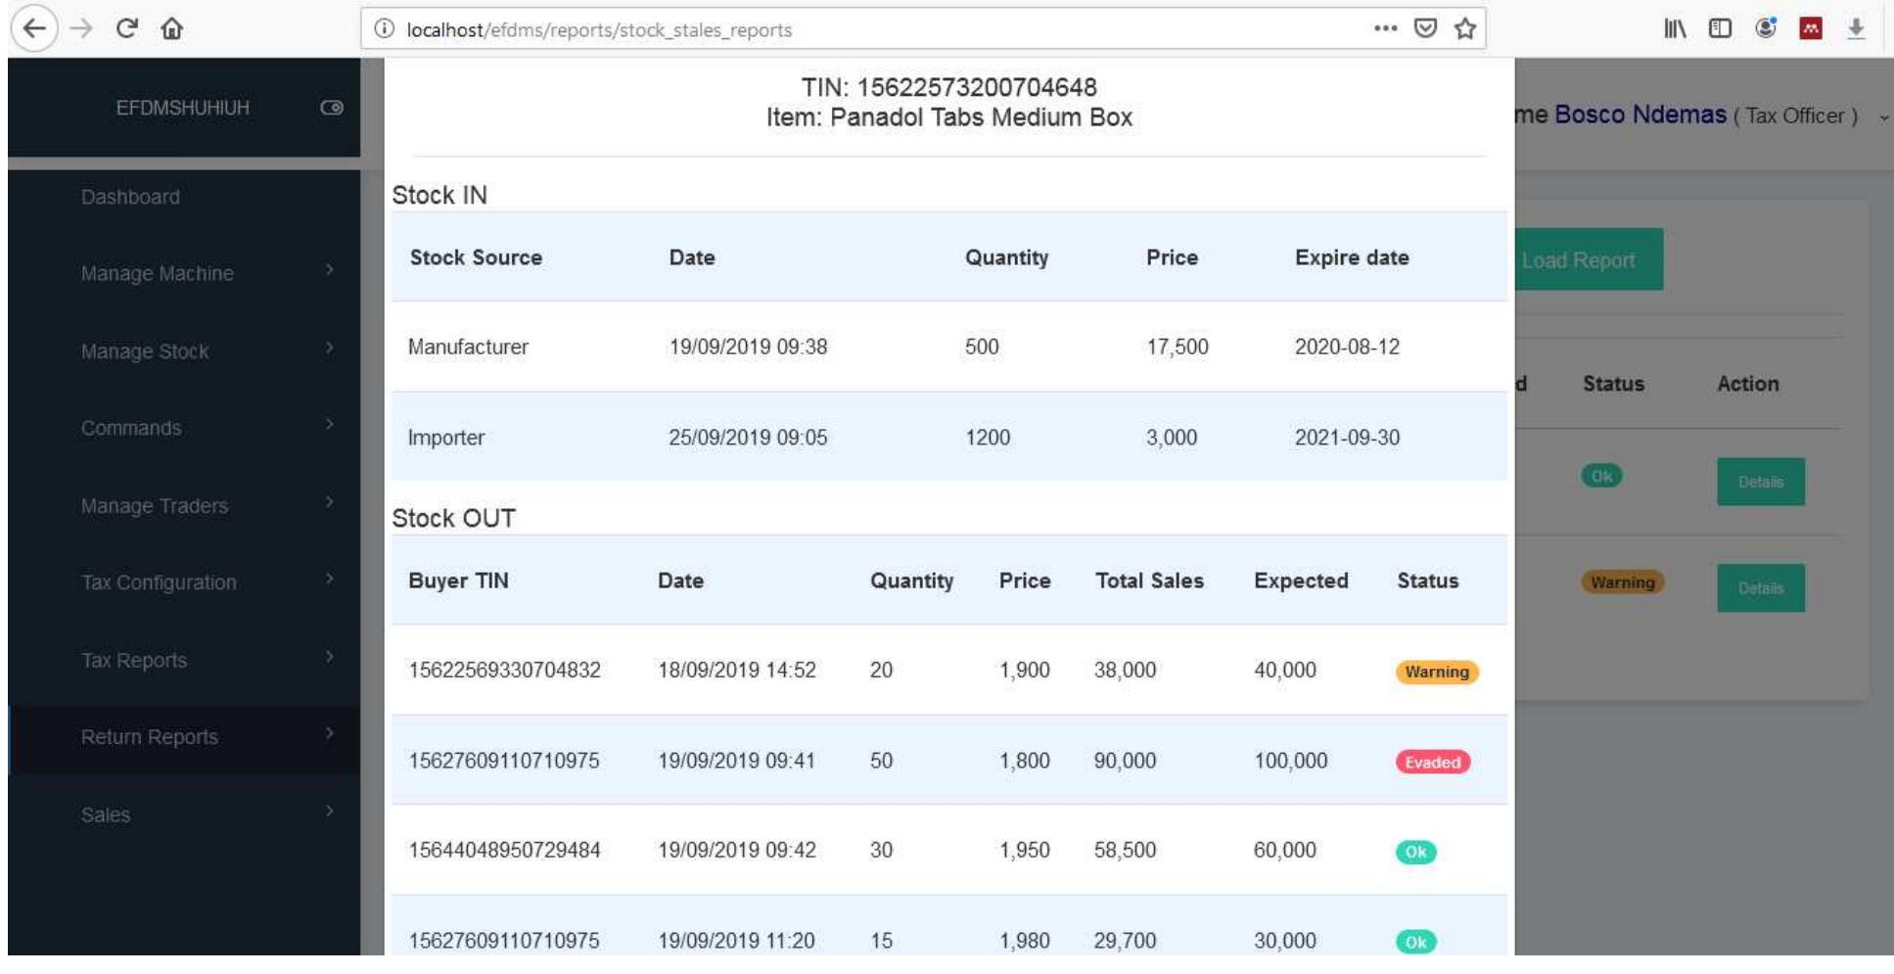The width and height of the screenshot is (1894, 974).
Task: Open the user profile dropdown arrow
Action: click(1883, 117)
